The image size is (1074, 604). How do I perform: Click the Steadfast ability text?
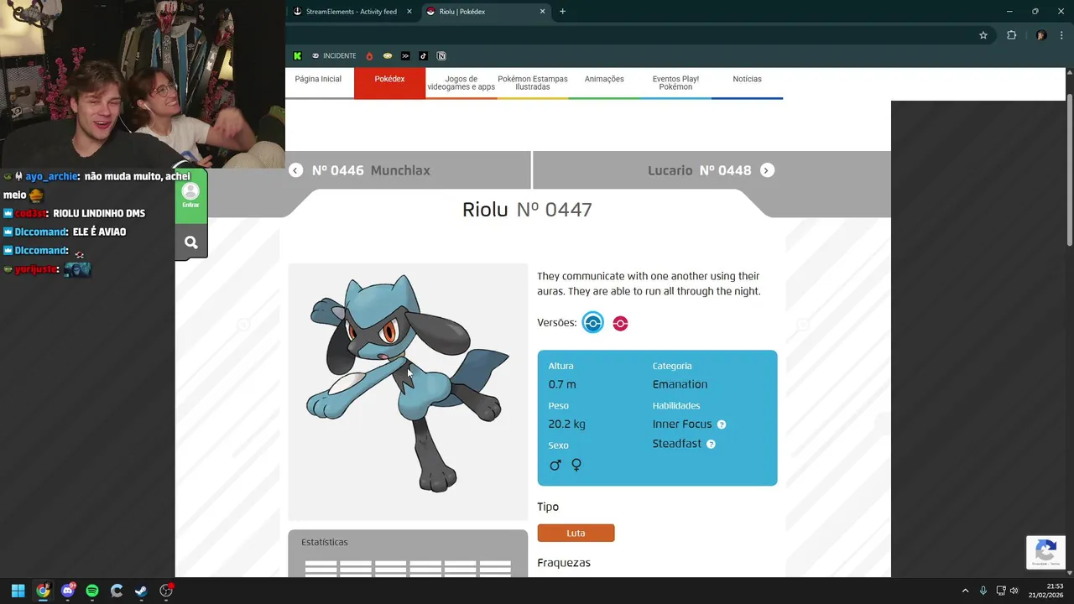tap(676, 444)
